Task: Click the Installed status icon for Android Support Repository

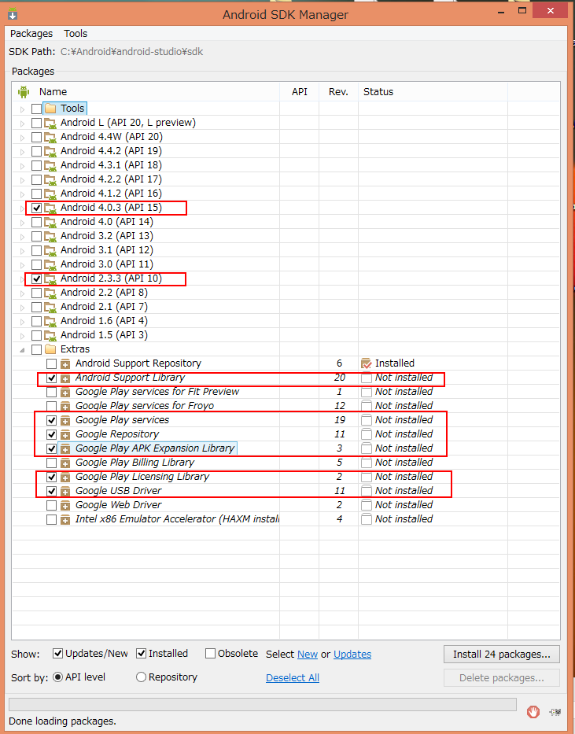Action: 367,363
